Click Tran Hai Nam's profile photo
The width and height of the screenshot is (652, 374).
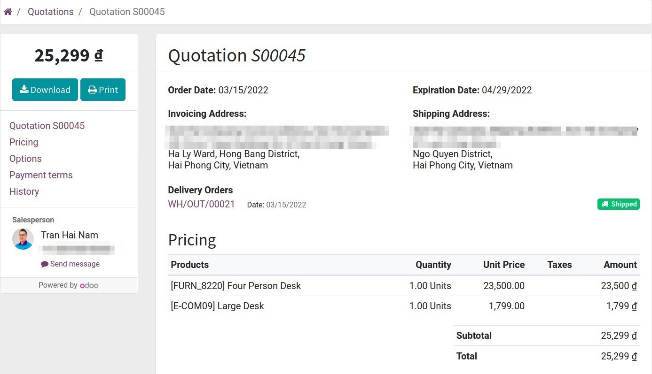coord(23,238)
